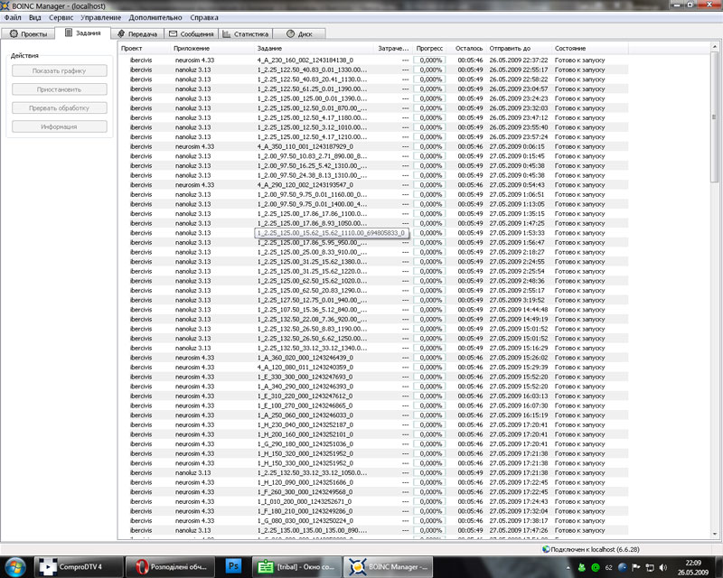Go to the Передача tab
Viewport: 723px width, 578px height.
click(x=137, y=33)
